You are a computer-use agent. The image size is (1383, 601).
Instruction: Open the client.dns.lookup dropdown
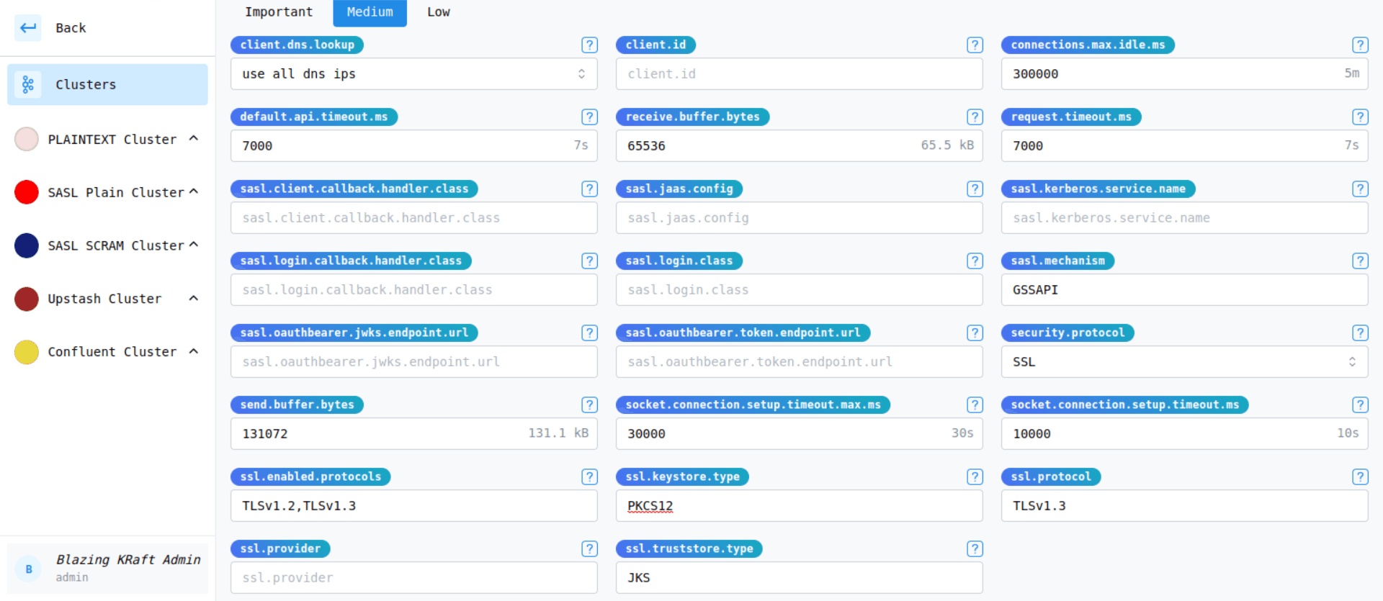tap(414, 73)
